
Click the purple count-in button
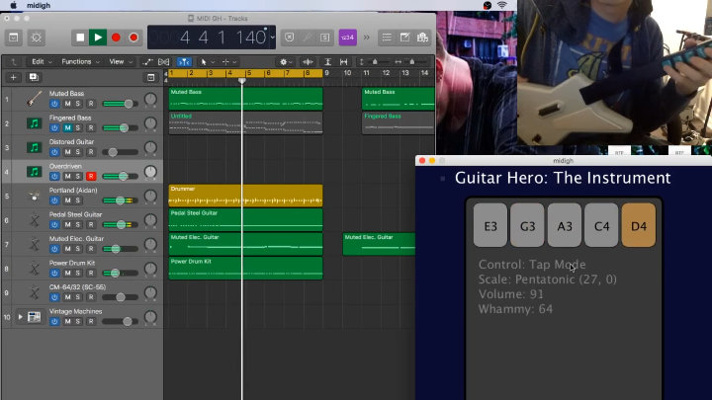[347, 38]
